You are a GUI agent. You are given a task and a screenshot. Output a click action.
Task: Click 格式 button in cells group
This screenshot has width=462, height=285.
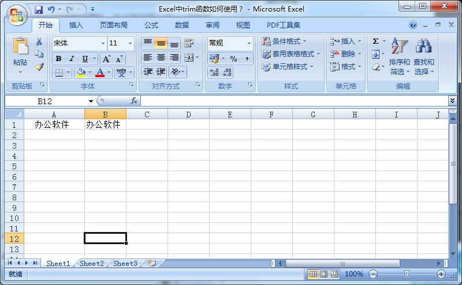tap(345, 67)
